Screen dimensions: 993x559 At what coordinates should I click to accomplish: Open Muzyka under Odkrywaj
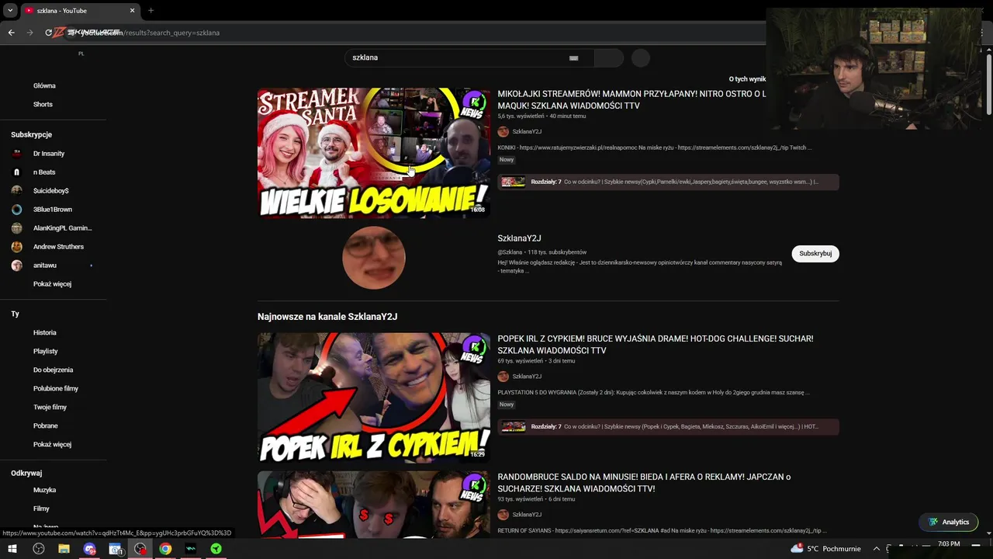tap(44, 490)
